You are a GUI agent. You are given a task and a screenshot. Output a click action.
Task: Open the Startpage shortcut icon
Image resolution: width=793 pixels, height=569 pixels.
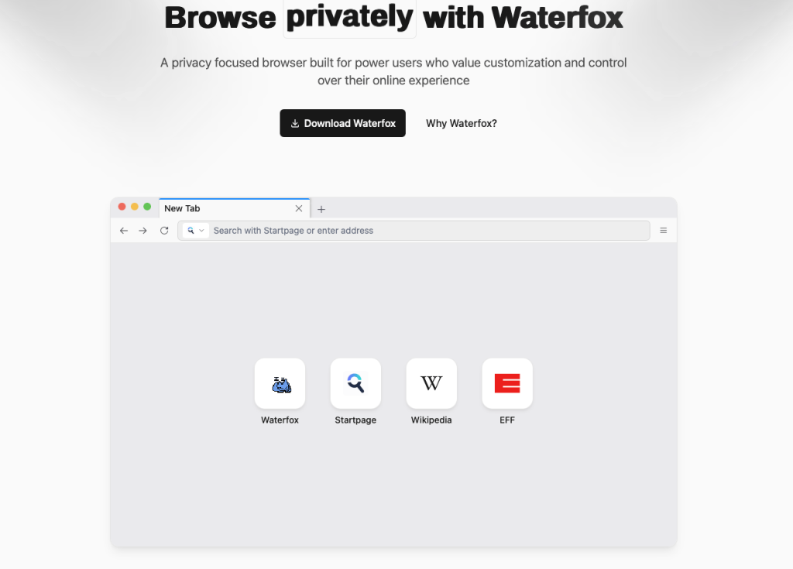(x=355, y=383)
